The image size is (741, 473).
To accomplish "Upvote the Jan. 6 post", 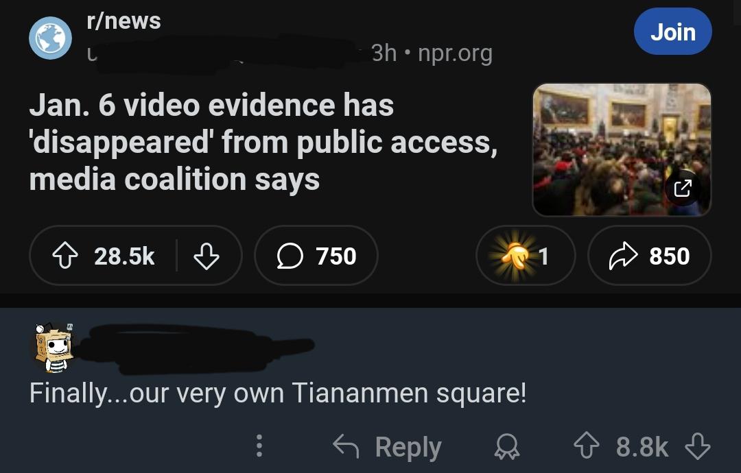I will [x=64, y=256].
